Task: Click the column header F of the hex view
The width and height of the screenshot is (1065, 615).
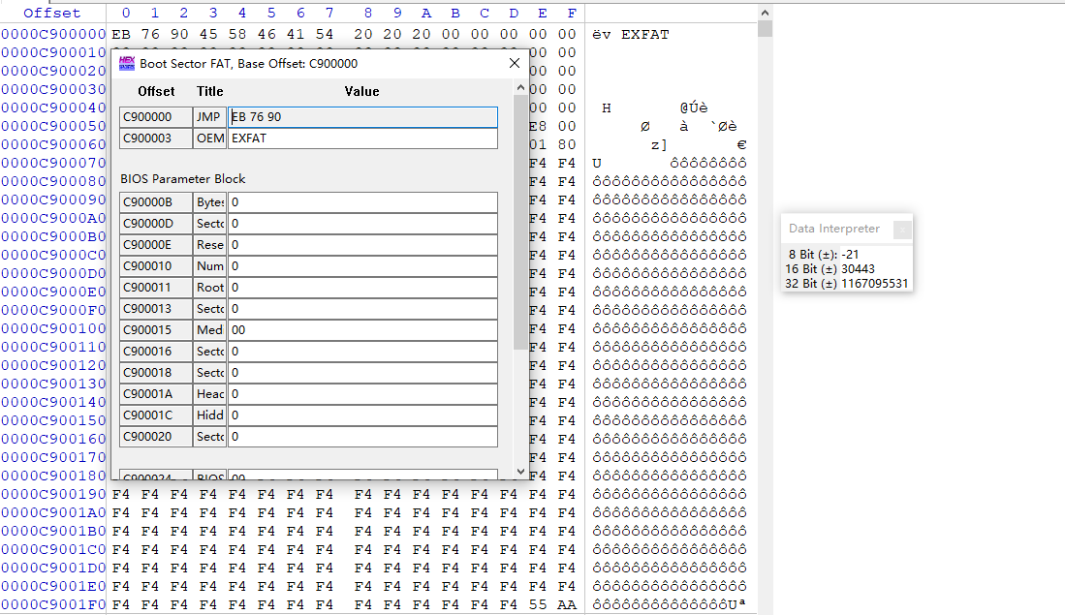Action: click(572, 13)
